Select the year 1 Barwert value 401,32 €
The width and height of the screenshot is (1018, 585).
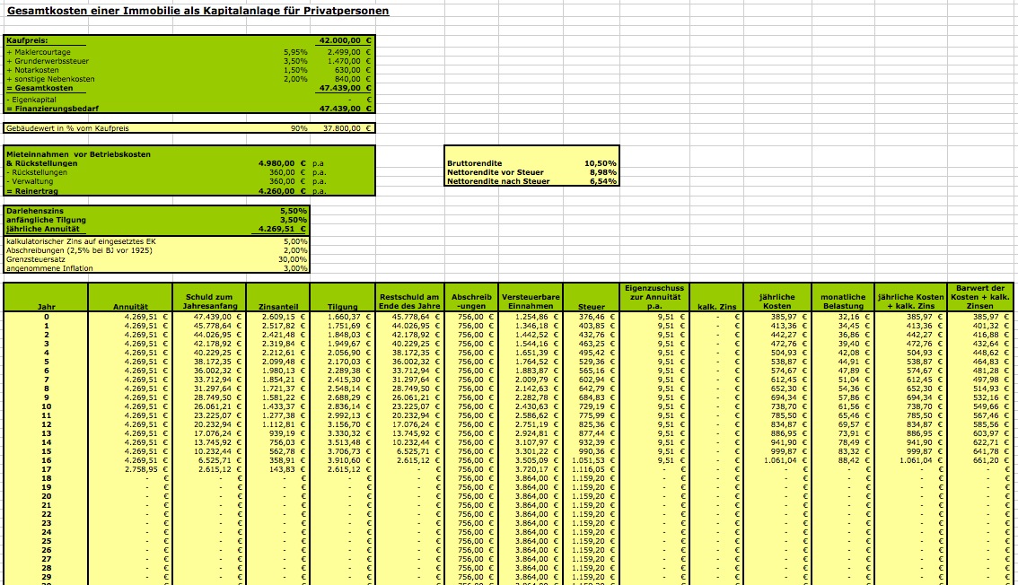tap(991, 327)
